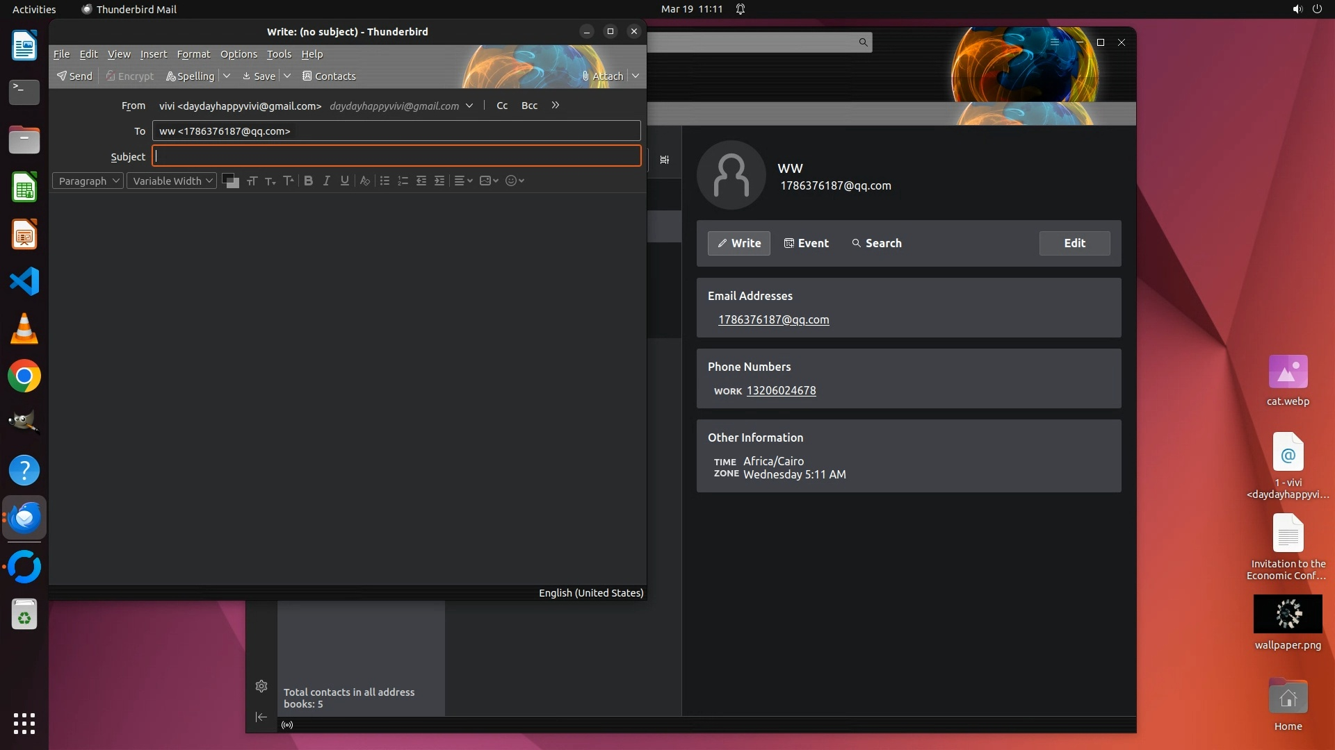Viewport: 1335px width, 750px height.
Task: Click the Edit contact button
Action: (x=1074, y=243)
